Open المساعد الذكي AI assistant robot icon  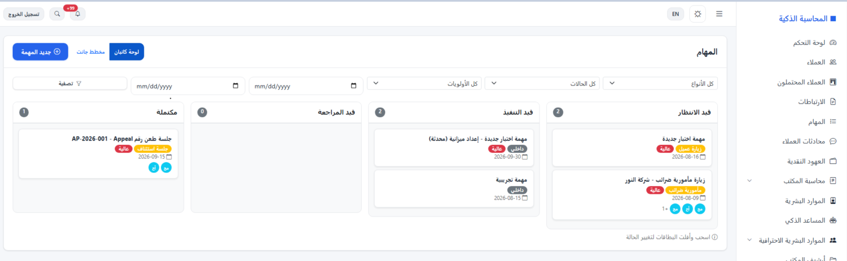pyautogui.click(x=833, y=220)
